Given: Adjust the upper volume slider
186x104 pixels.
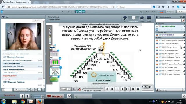Looking at the screenshot, I should click(41, 95).
